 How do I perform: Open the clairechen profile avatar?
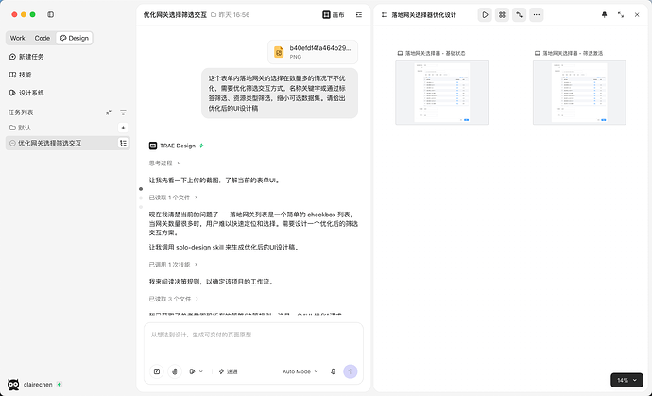[13, 385]
